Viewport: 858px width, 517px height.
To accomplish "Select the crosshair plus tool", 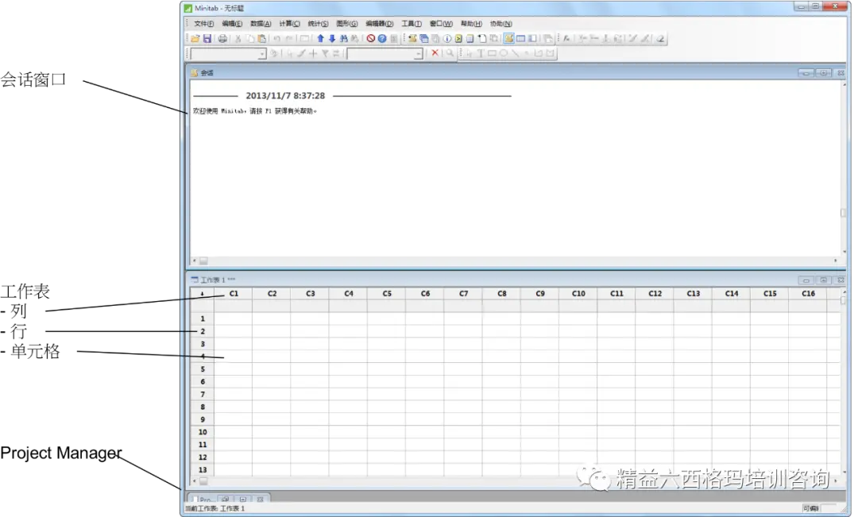I will tap(313, 53).
